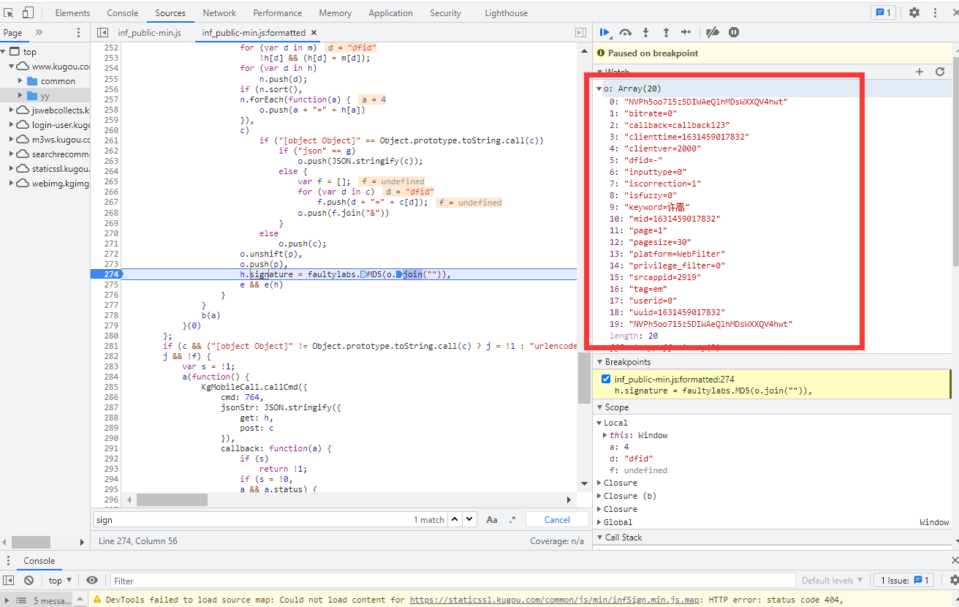Open the navigator three-dot menu
Screen dimensions: 959x607
coord(79,33)
